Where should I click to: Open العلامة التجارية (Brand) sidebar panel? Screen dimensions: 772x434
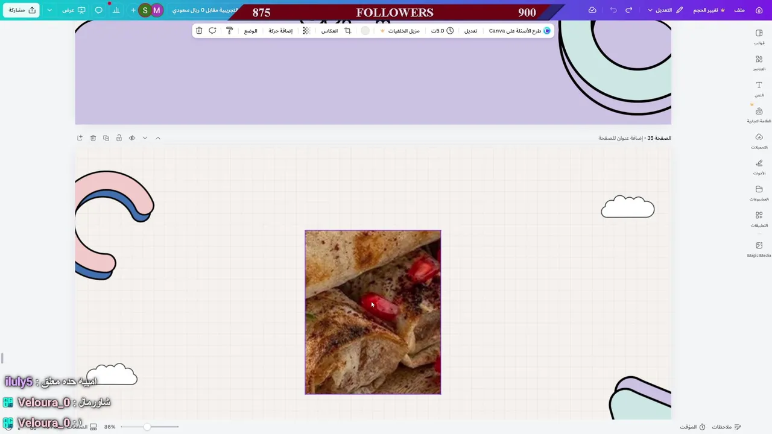pyautogui.click(x=759, y=115)
